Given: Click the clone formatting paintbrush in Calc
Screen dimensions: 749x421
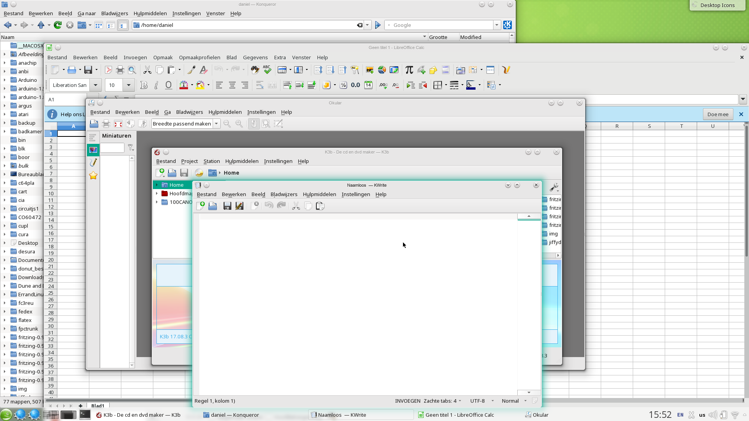Looking at the screenshot, I should tap(191, 70).
